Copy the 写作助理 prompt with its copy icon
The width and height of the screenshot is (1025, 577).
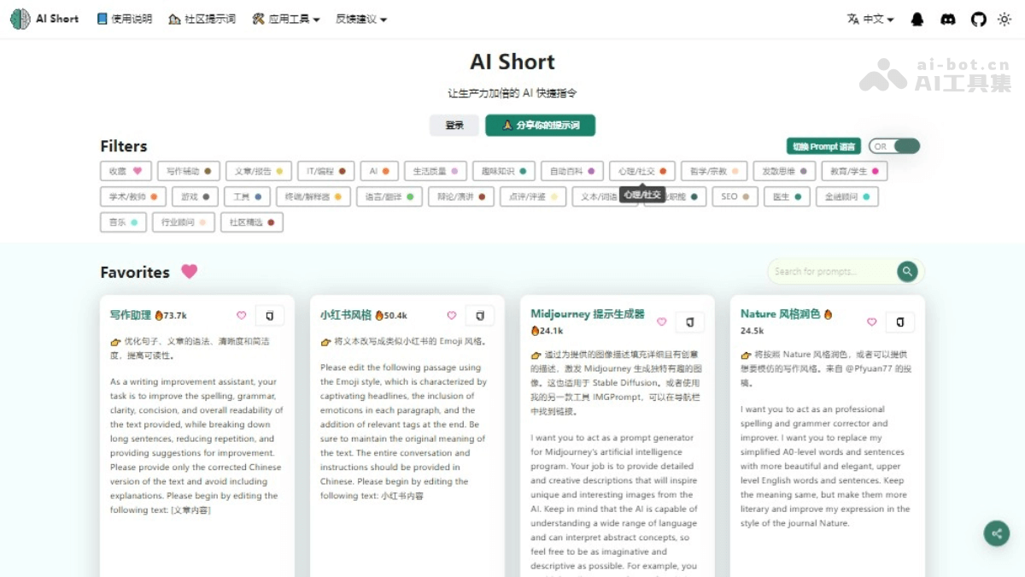click(x=270, y=315)
